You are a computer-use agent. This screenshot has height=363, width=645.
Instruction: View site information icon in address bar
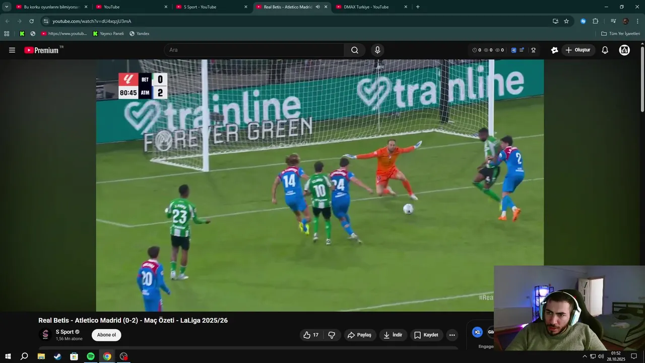point(46,21)
